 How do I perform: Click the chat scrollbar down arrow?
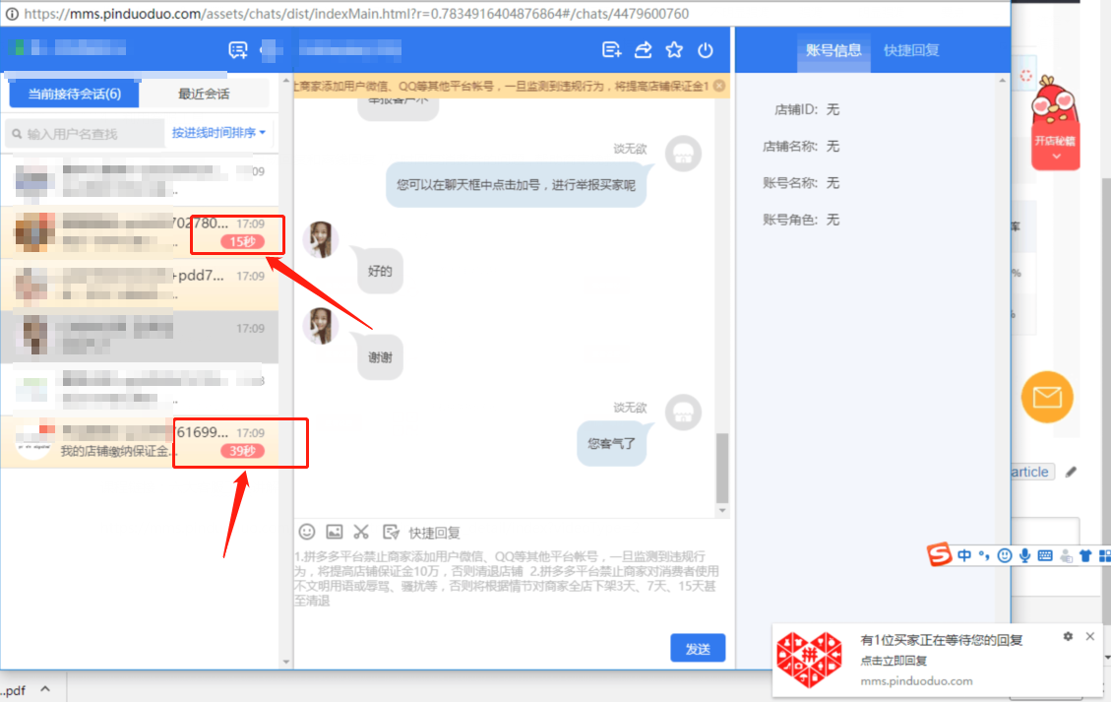723,511
